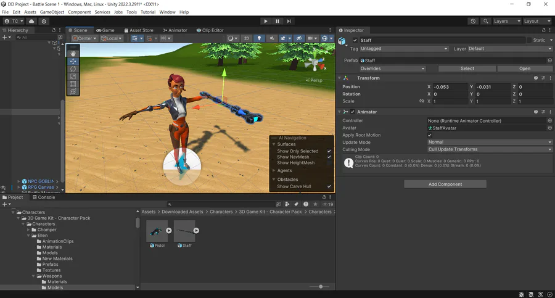The image size is (555, 298).
Task: Open Transform component more options menu
Action: [550, 78]
